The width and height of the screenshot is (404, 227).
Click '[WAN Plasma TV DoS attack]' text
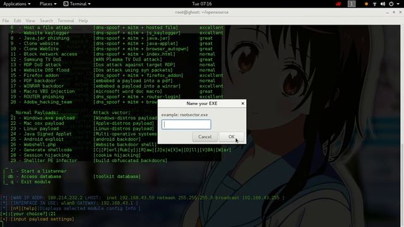pyautogui.click(x=128, y=59)
